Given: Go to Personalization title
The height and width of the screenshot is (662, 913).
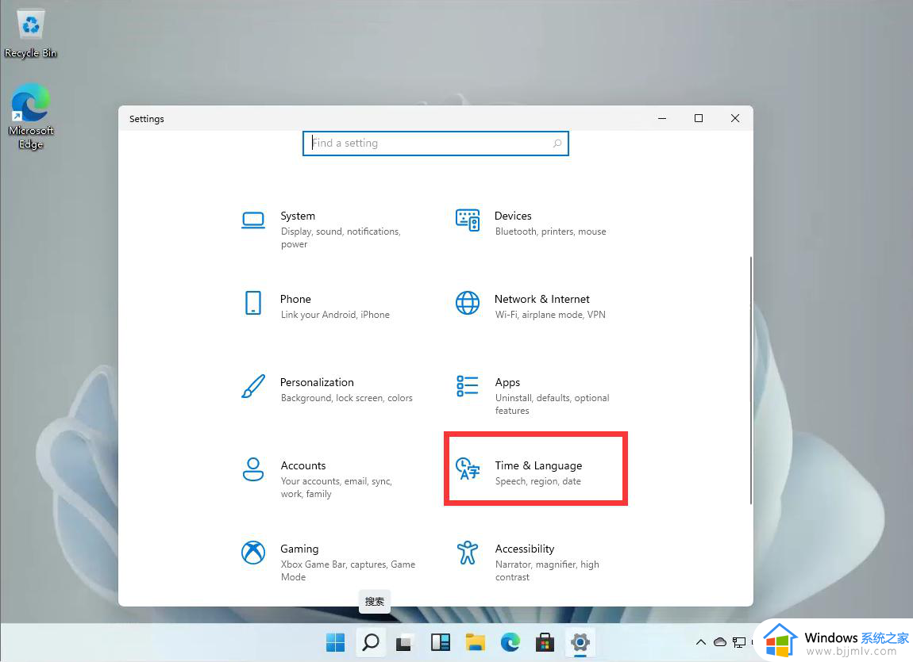Looking at the screenshot, I should pos(317,382).
